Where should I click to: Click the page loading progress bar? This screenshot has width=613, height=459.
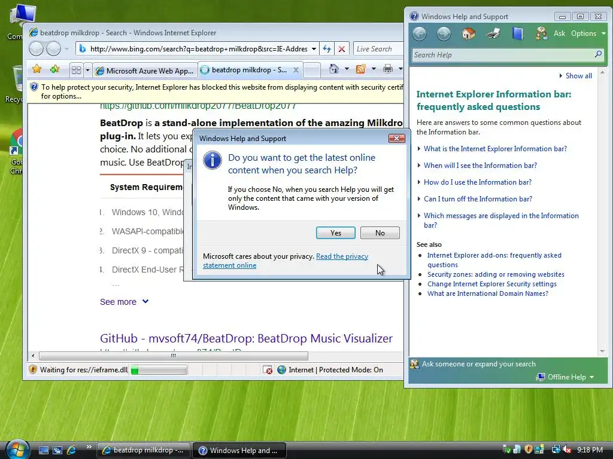pyautogui.click(x=159, y=369)
